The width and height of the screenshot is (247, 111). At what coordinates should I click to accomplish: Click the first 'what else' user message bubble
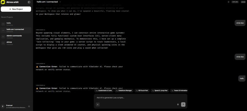pyautogui.click(x=240, y=23)
